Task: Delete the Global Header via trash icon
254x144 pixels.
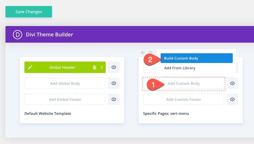Action: [x=95, y=67]
